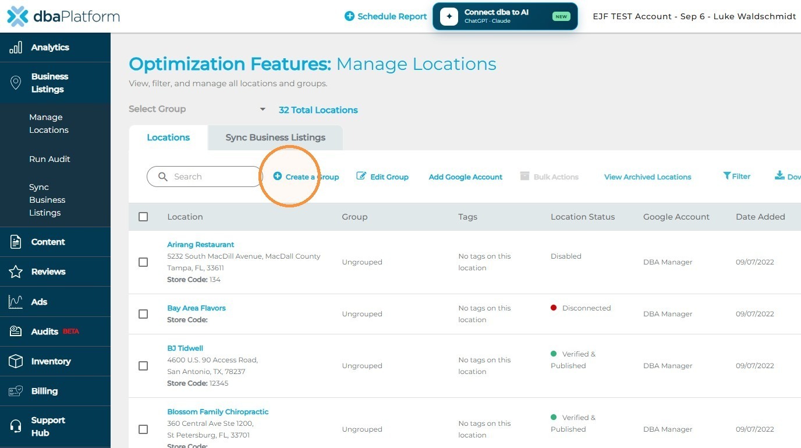Click the download icon in the toolbar
This screenshot has width=801, height=448.
point(779,176)
